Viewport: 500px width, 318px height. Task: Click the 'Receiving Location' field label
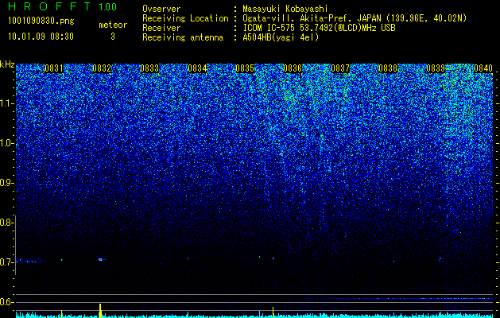pyautogui.click(x=185, y=18)
